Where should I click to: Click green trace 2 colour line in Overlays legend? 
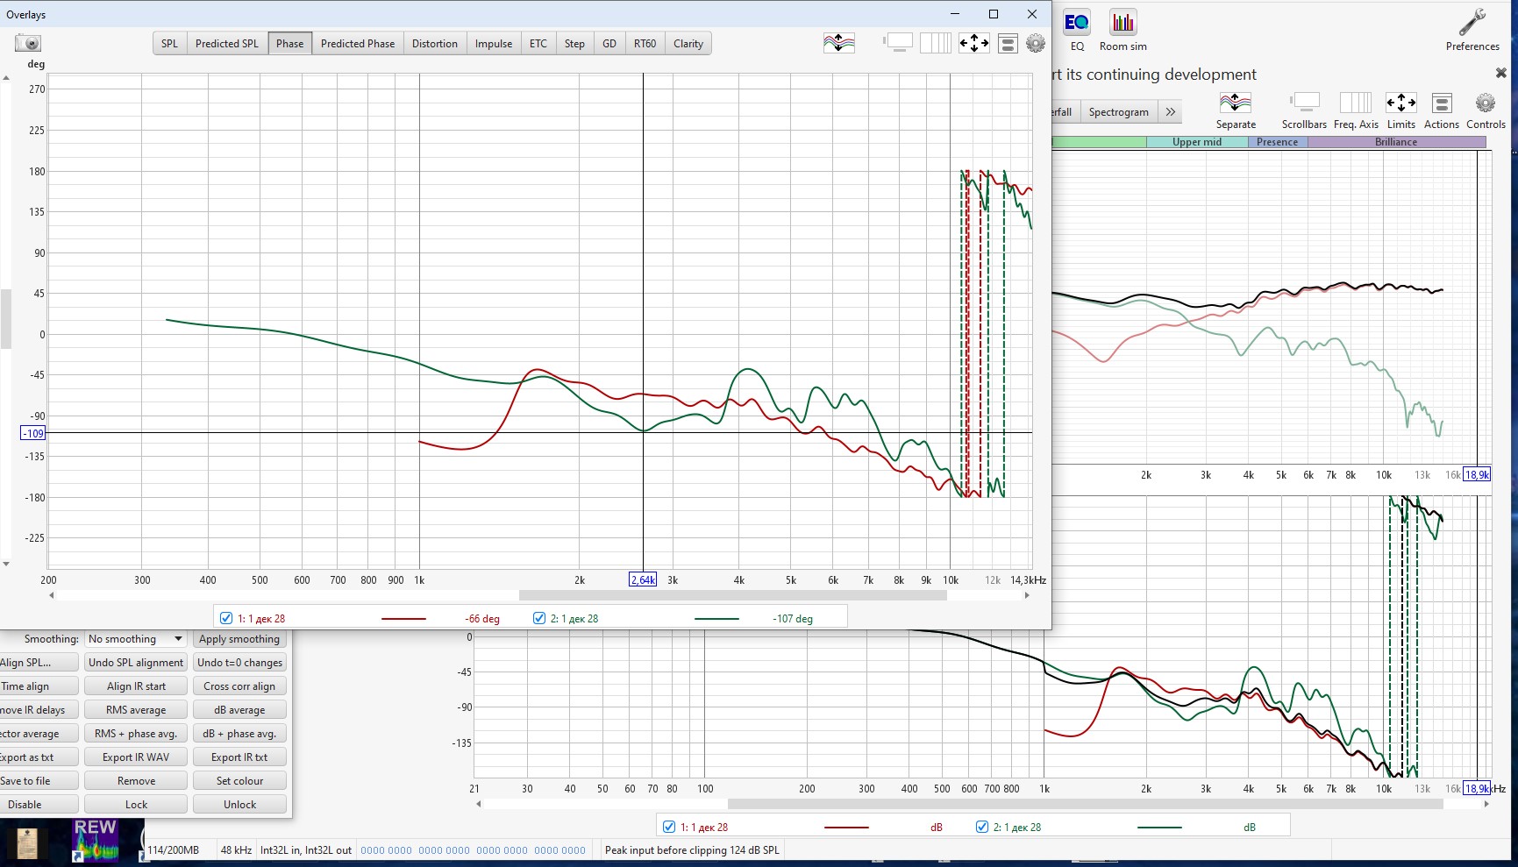[x=716, y=619]
